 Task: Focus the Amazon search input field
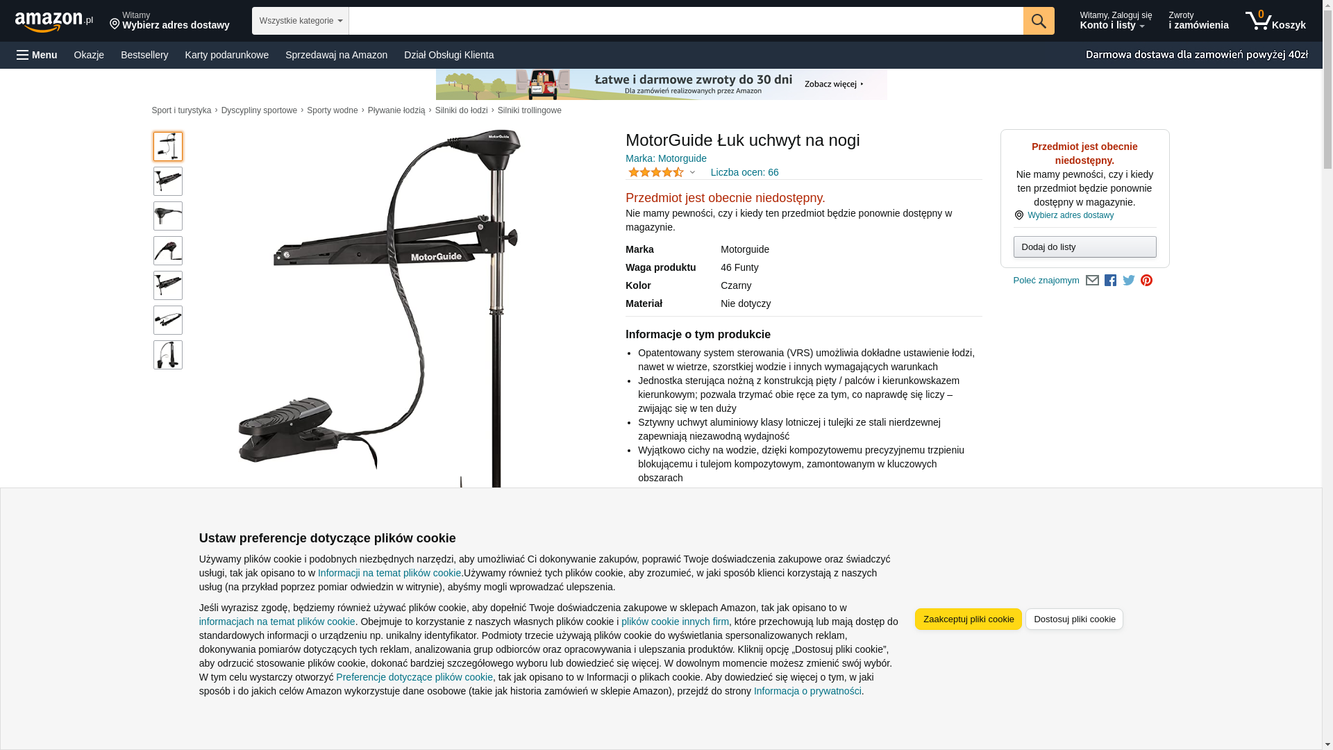[x=685, y=21]
